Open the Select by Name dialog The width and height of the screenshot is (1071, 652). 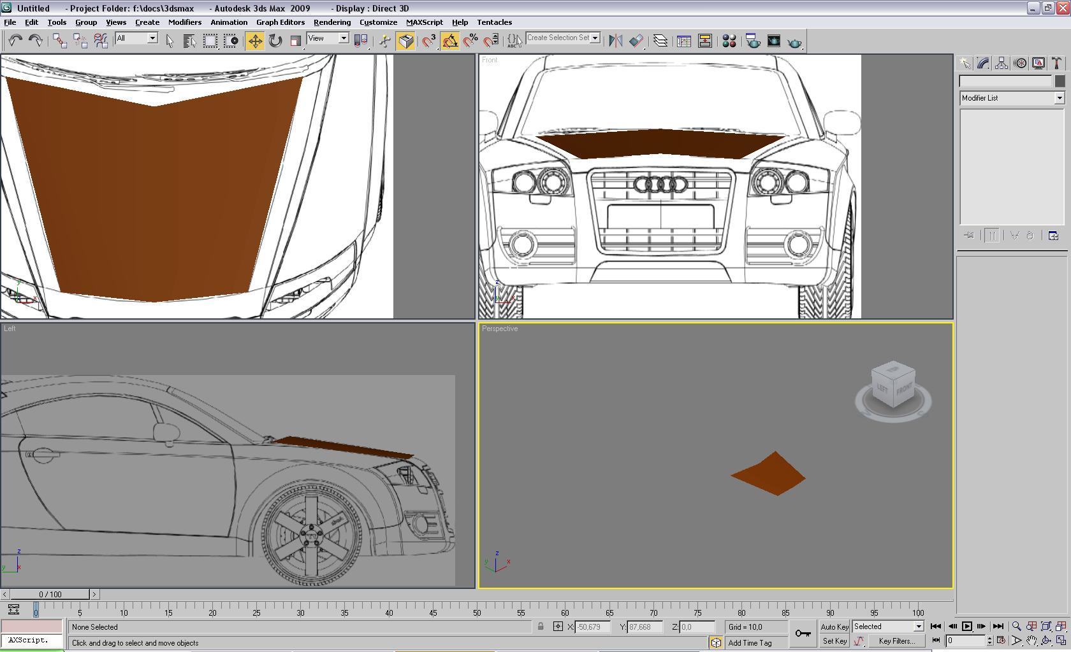[x=189, y=41]
